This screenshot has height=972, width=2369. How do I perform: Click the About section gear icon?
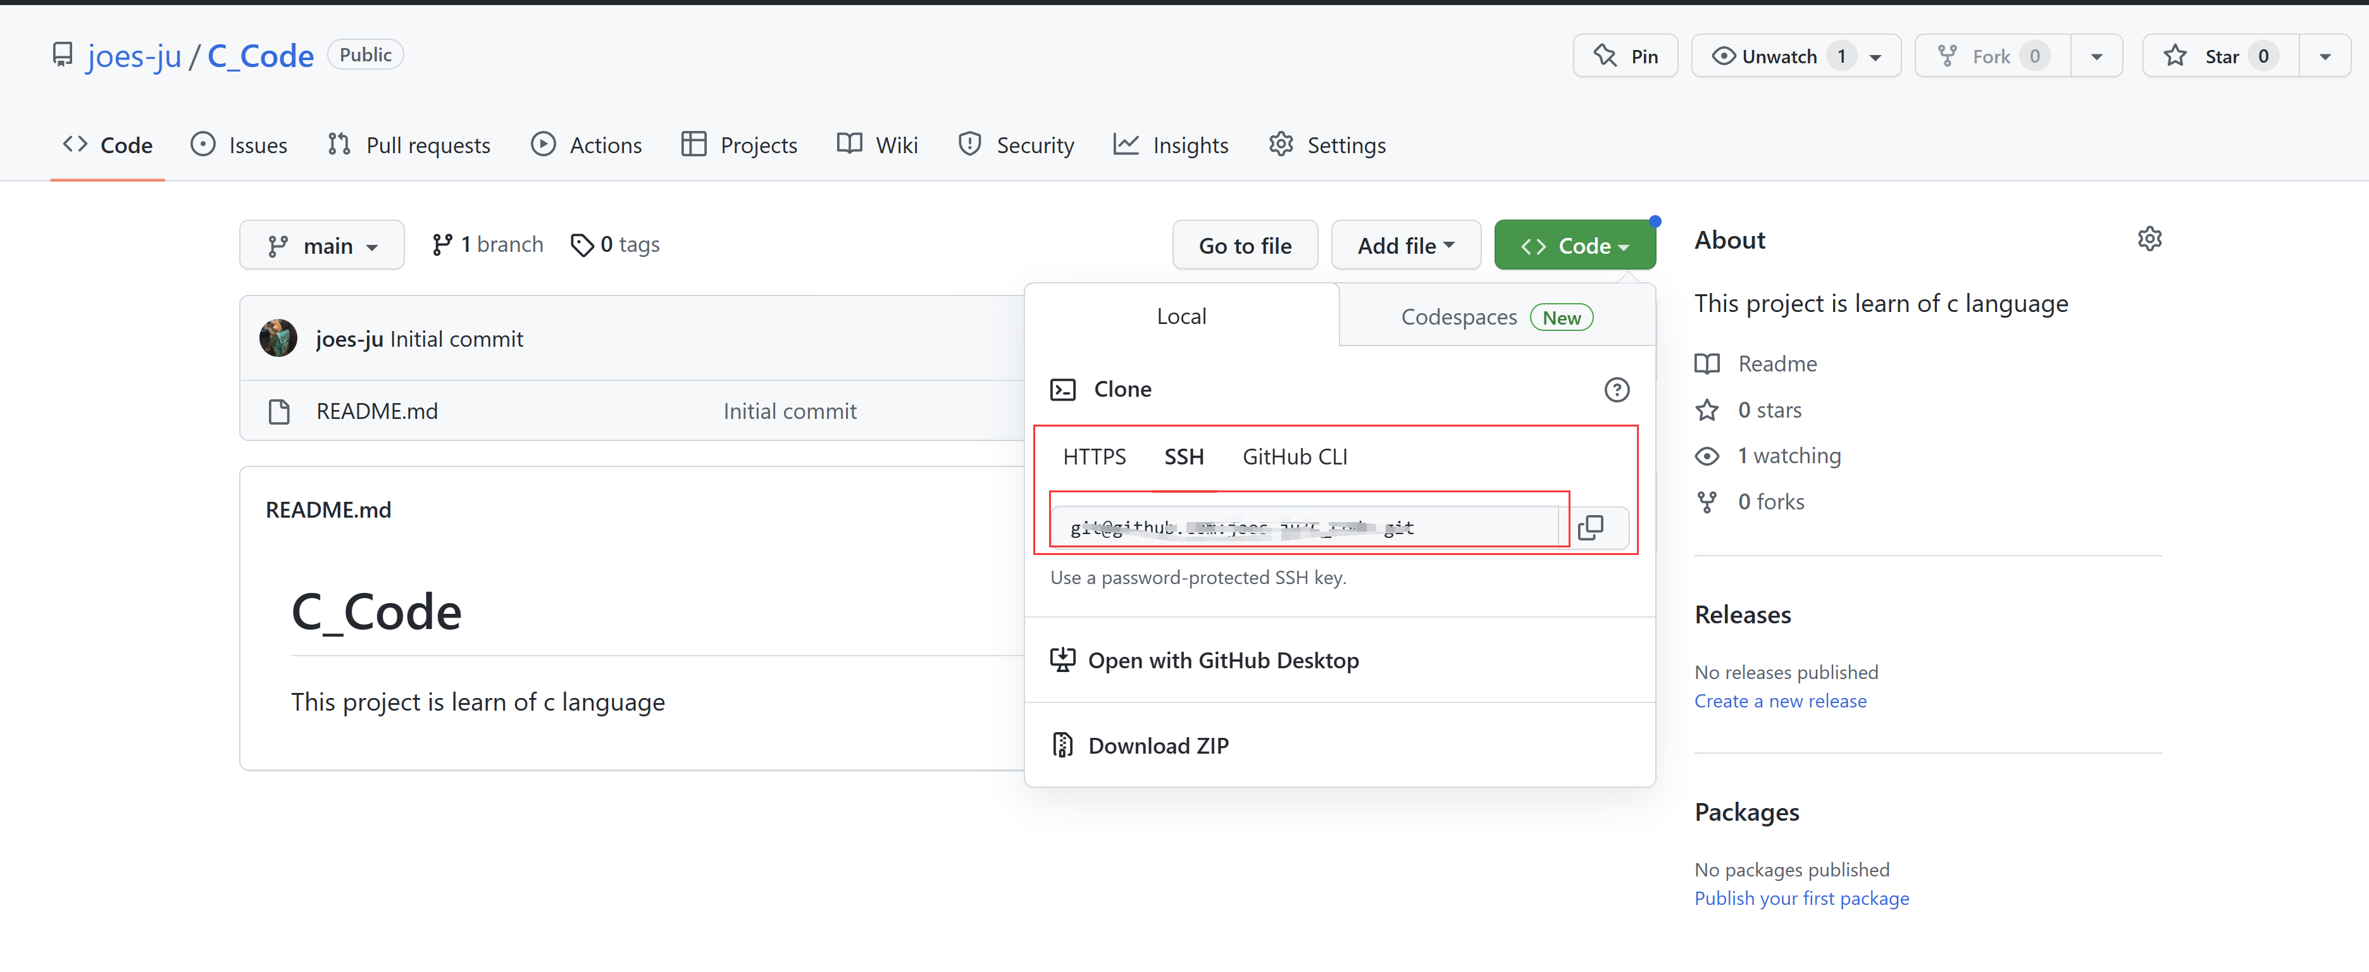[2149, 239]
